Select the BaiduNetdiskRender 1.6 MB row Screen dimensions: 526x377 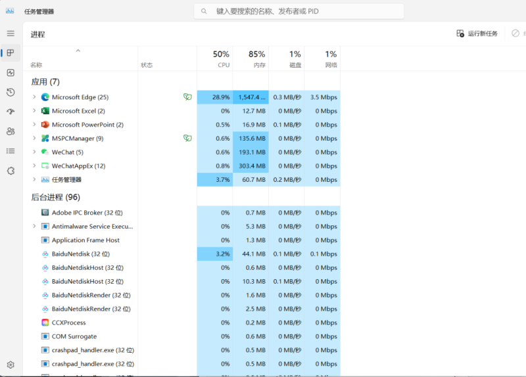pyautogui.click(x=182, y=296)
